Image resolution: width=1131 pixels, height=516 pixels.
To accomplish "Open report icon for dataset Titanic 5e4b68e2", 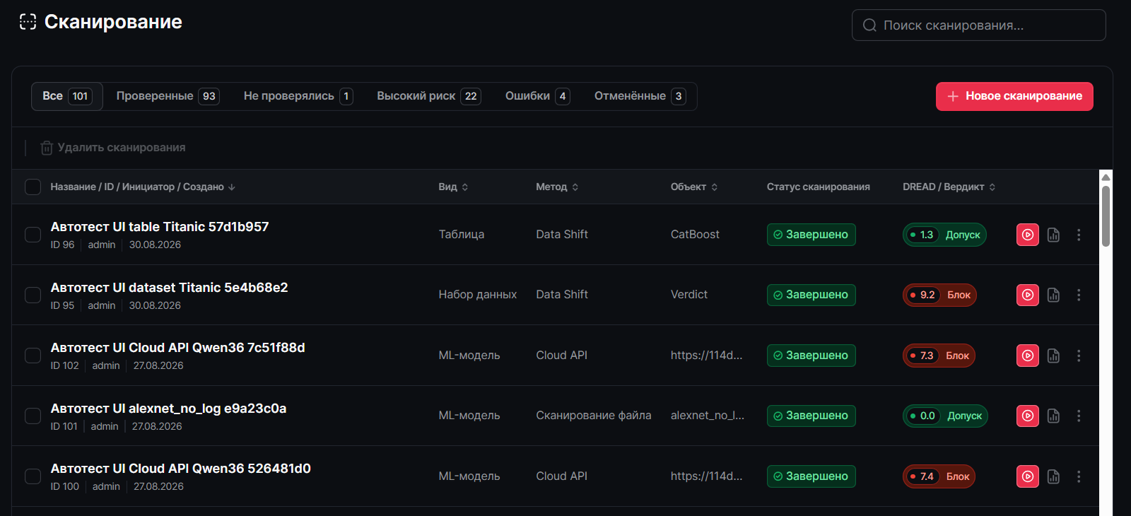I will 1053,295.
